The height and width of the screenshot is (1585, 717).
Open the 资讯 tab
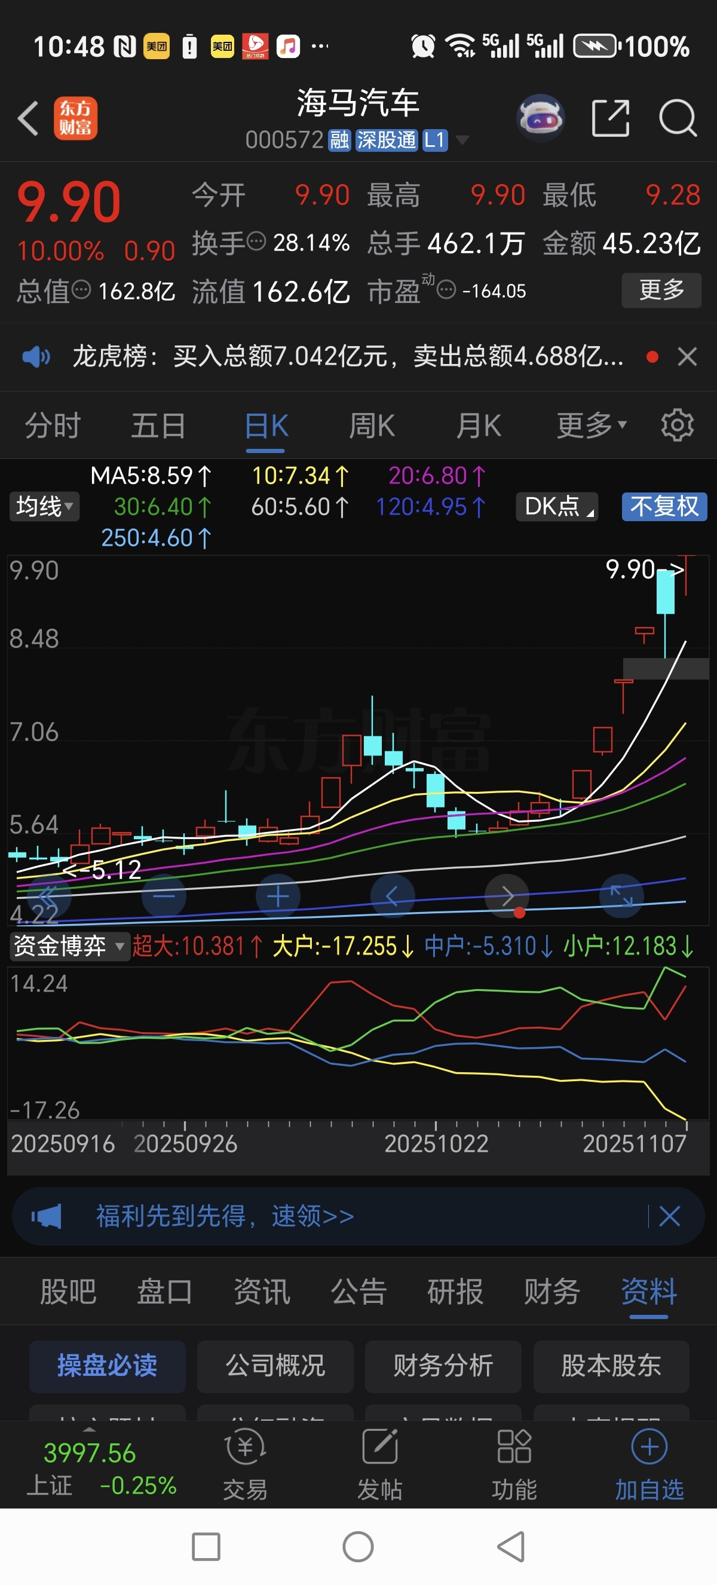click(262, 1292)
